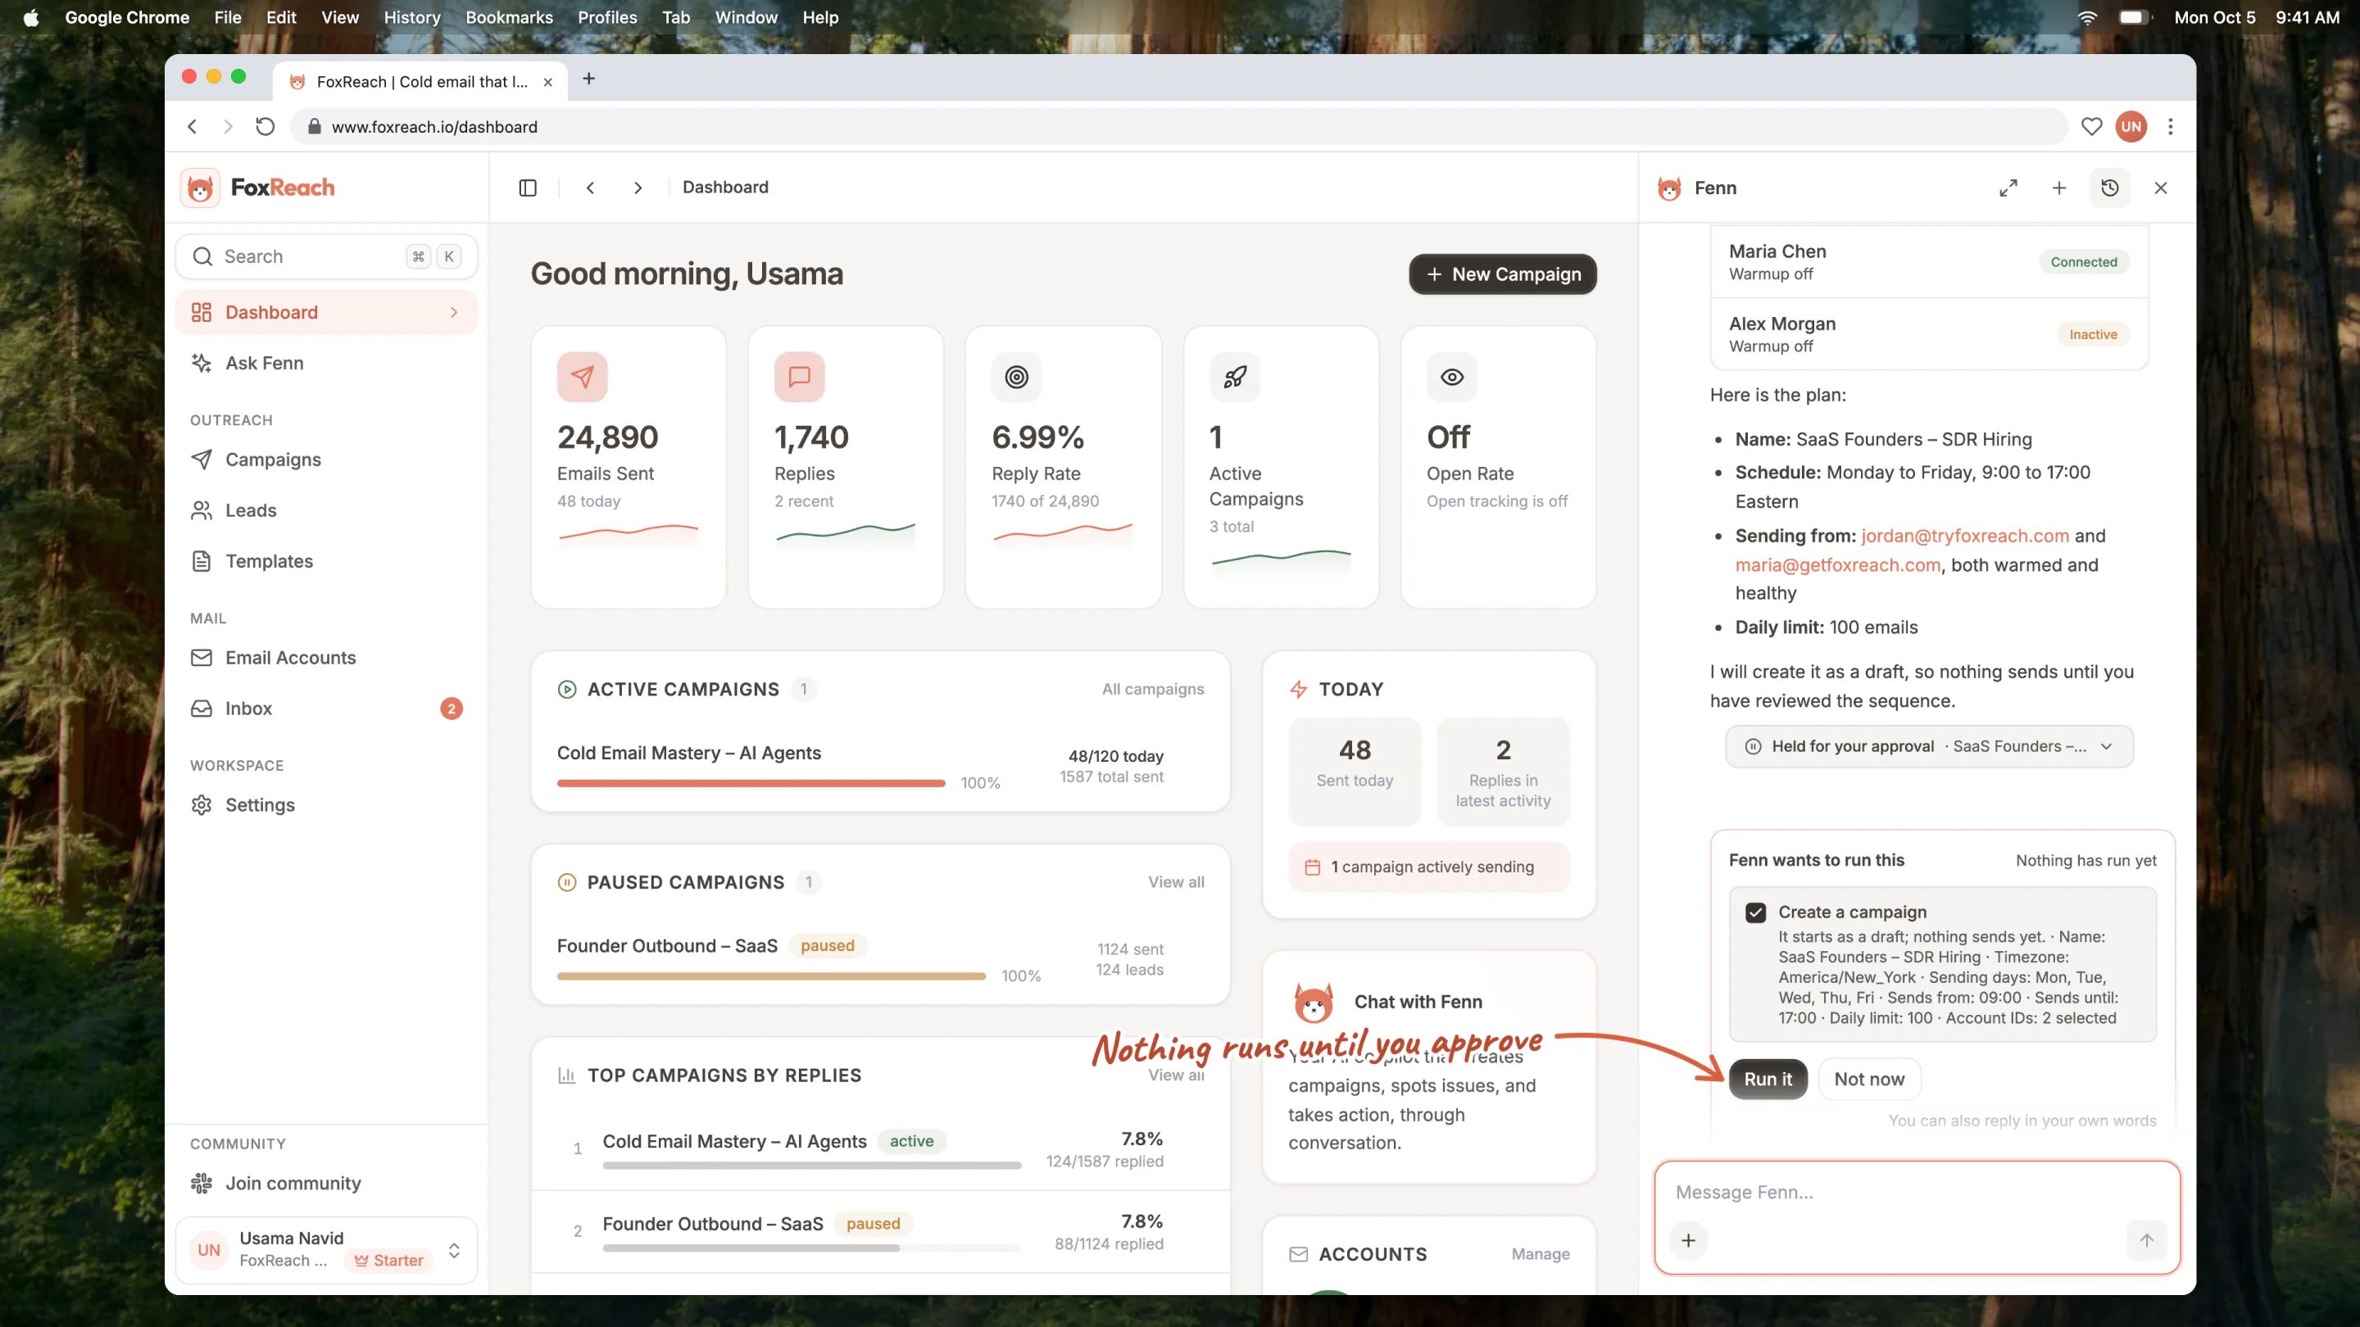The height and width of the screenshot is (1327, 2360).
Task: Close the FoxReach browser tab
Action: tap(548, 82)
